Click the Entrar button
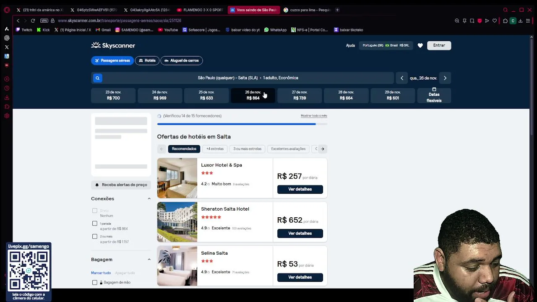The width and height of the screenshot is (537, 302). pyautogui.click(x=439, y=45)
